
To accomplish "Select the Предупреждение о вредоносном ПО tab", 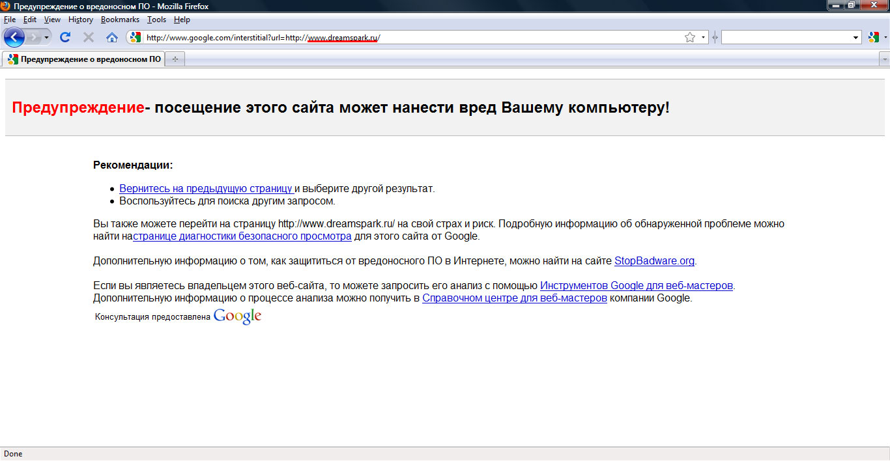I will pos(83,59).
